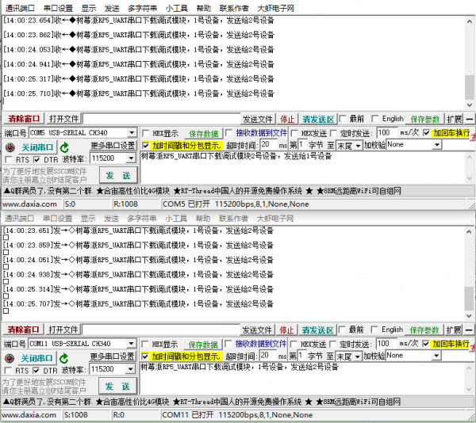Image resolution: width=476 pixels, height=423 pixels.
Task: Toggle 加回车换行 checkbox in COM5 window
Action: pyautogui.click(x=426, y=133)
